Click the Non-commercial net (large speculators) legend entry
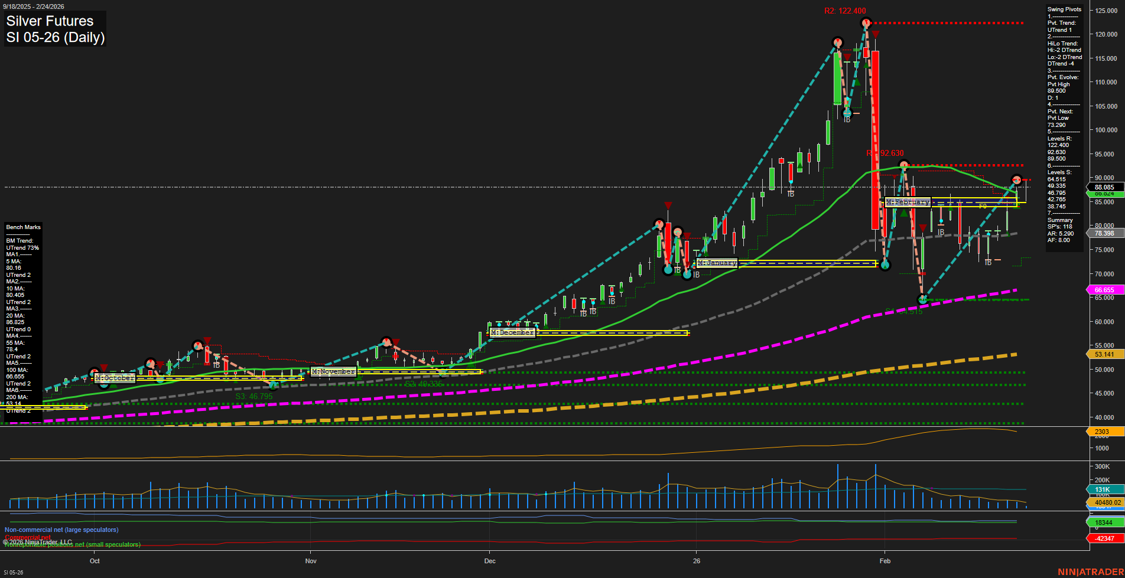1125x578 pixels. (61, 530)
